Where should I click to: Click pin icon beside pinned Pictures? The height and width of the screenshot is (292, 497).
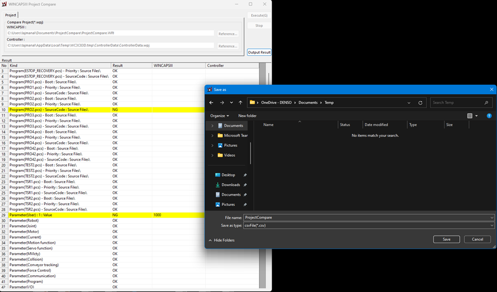(245, 205)
